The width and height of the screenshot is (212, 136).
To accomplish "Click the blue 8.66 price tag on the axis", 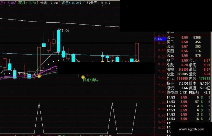I will (x=160, y=39).
